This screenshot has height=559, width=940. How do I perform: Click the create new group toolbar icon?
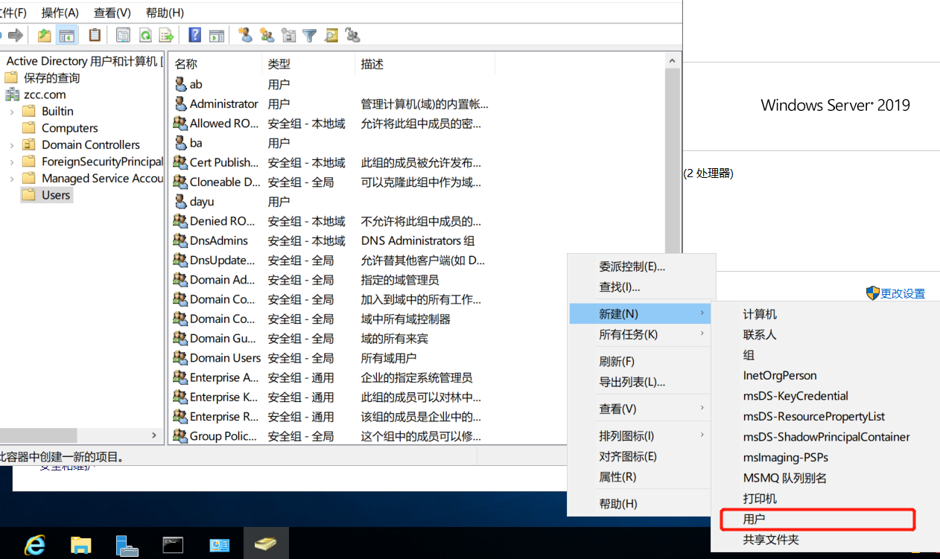(266, 35)
